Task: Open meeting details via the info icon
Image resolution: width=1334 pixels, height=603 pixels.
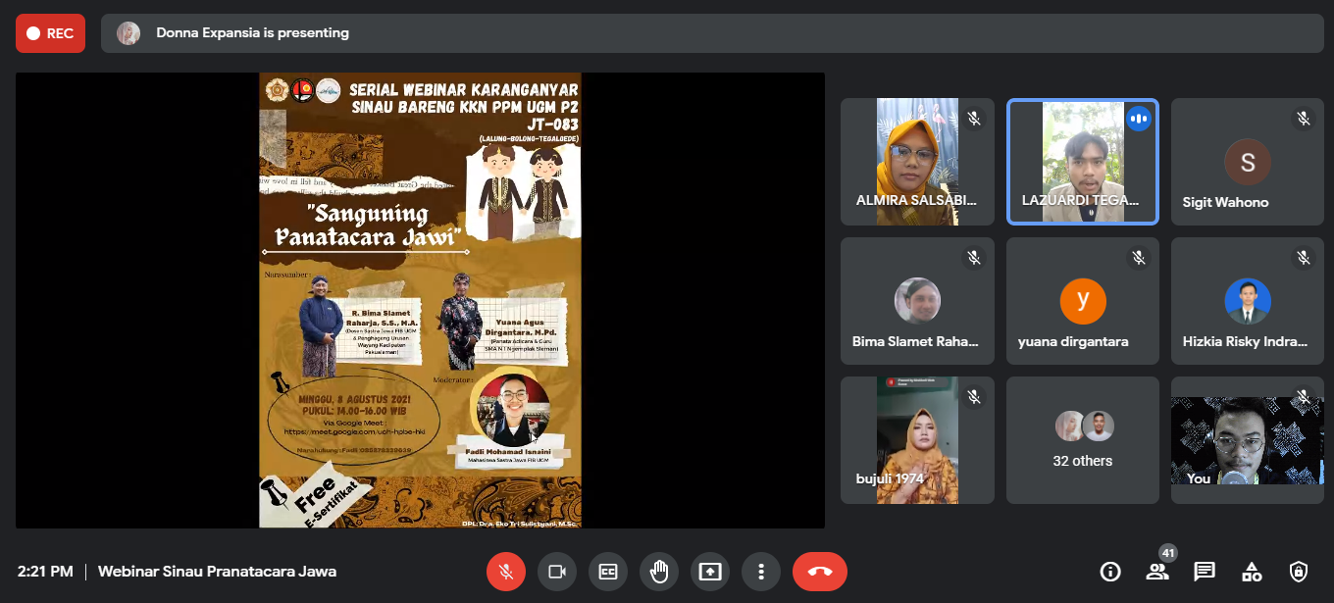Action: pyautogui.click(x=1109, y=571)
